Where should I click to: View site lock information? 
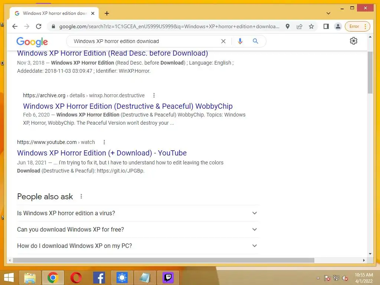click(53, 26)
